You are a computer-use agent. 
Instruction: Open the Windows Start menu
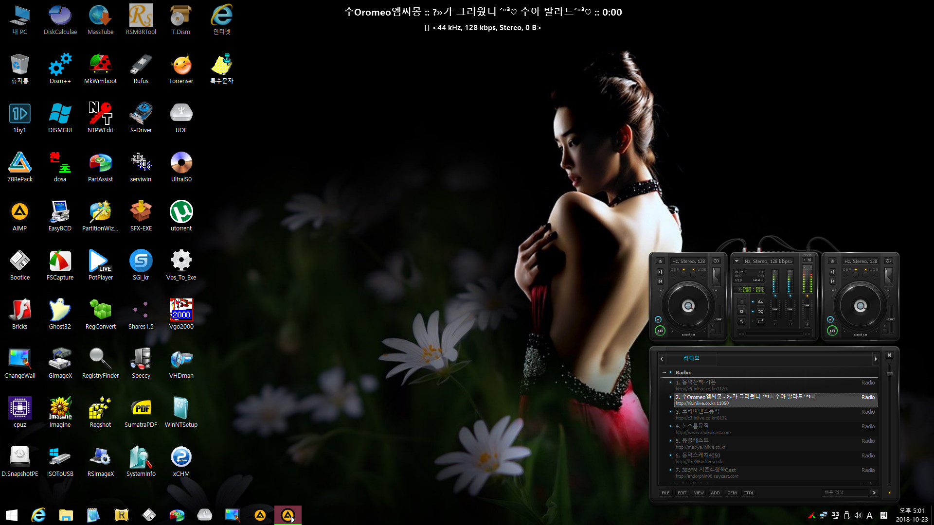[12, 515]
